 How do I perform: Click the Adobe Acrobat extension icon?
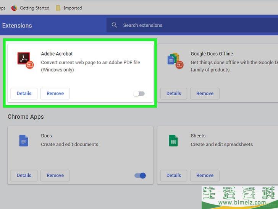[x=25, y=60]
